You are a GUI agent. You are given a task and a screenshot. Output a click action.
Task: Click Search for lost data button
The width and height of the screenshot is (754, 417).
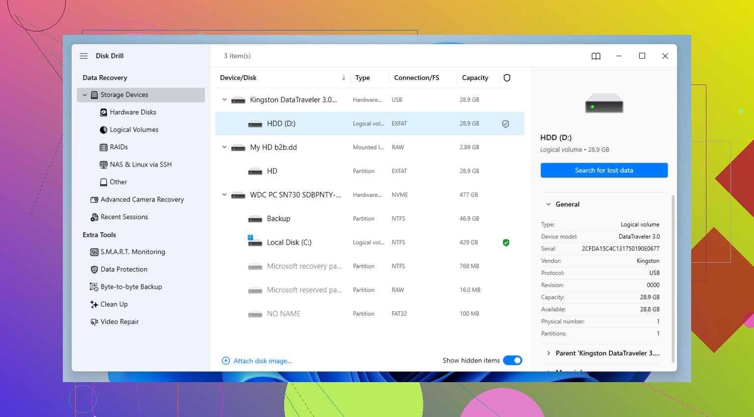[x=604, y=170]
